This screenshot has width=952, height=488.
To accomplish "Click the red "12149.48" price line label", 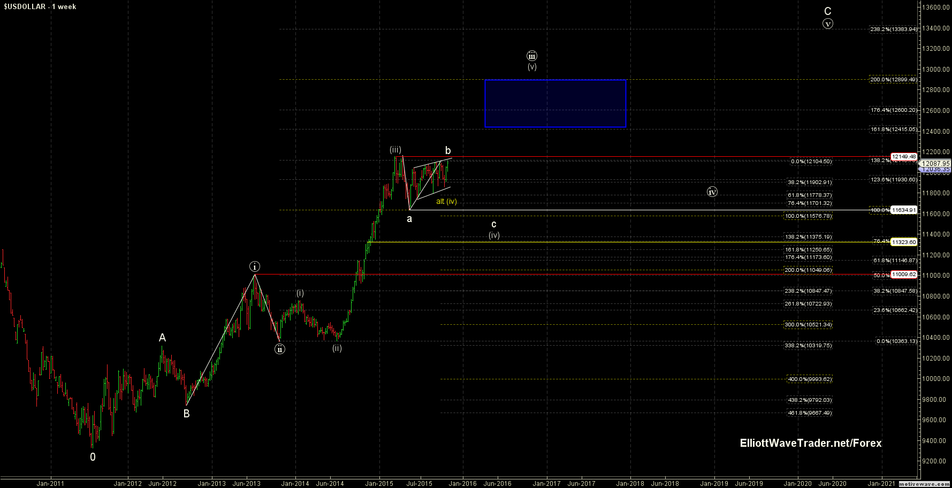I will click(904, 156).
